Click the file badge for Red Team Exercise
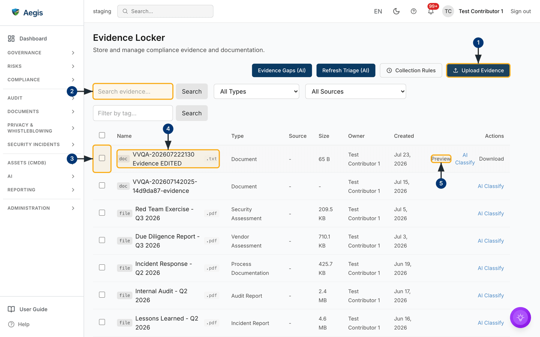Image resolution: width=540 pixels, height=337 pixels. 124,213
